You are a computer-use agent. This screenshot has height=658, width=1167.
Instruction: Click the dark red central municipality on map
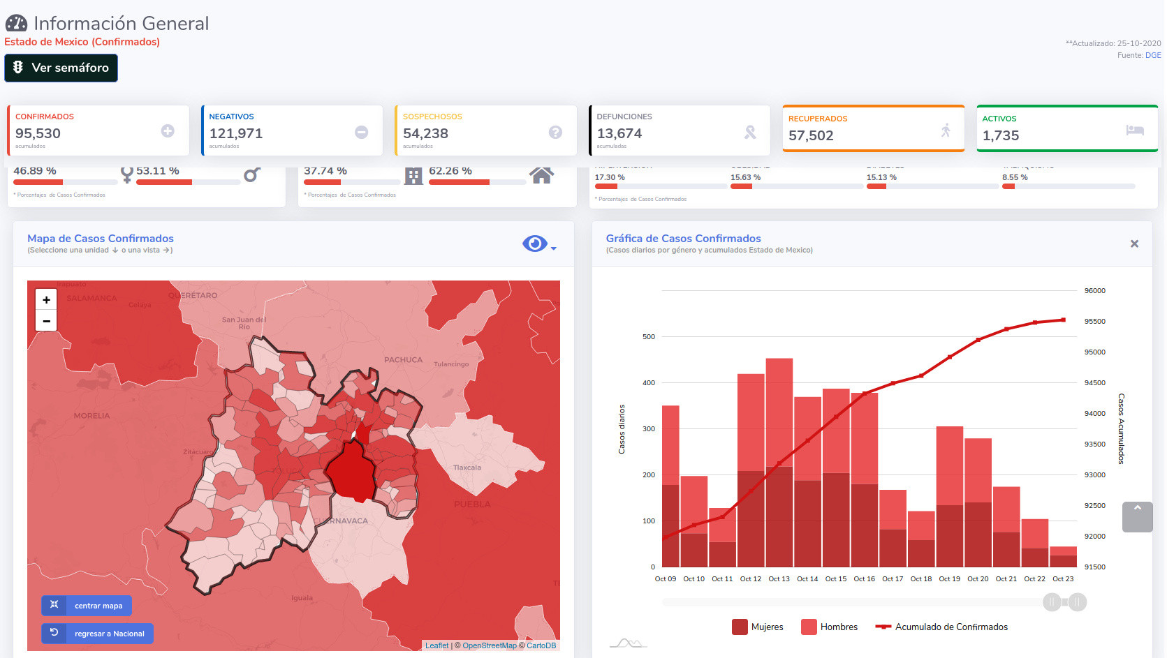tap(353, 471)
